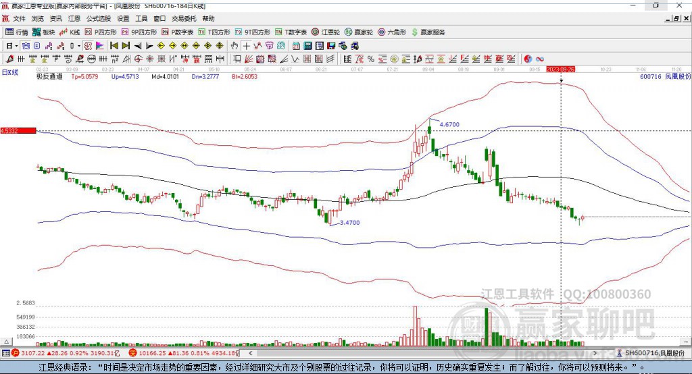Viewport: 692px width, 374px height.
Task: Click the colored flag toolbar icon
Action: pyautogui.click(x=100, y=46)
